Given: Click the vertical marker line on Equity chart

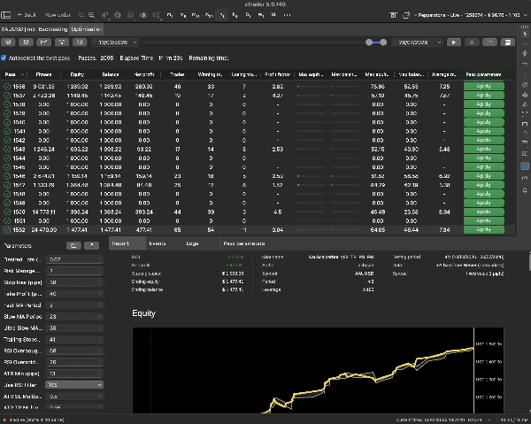Looking at the screenshot, I should [x=473, y=370].
